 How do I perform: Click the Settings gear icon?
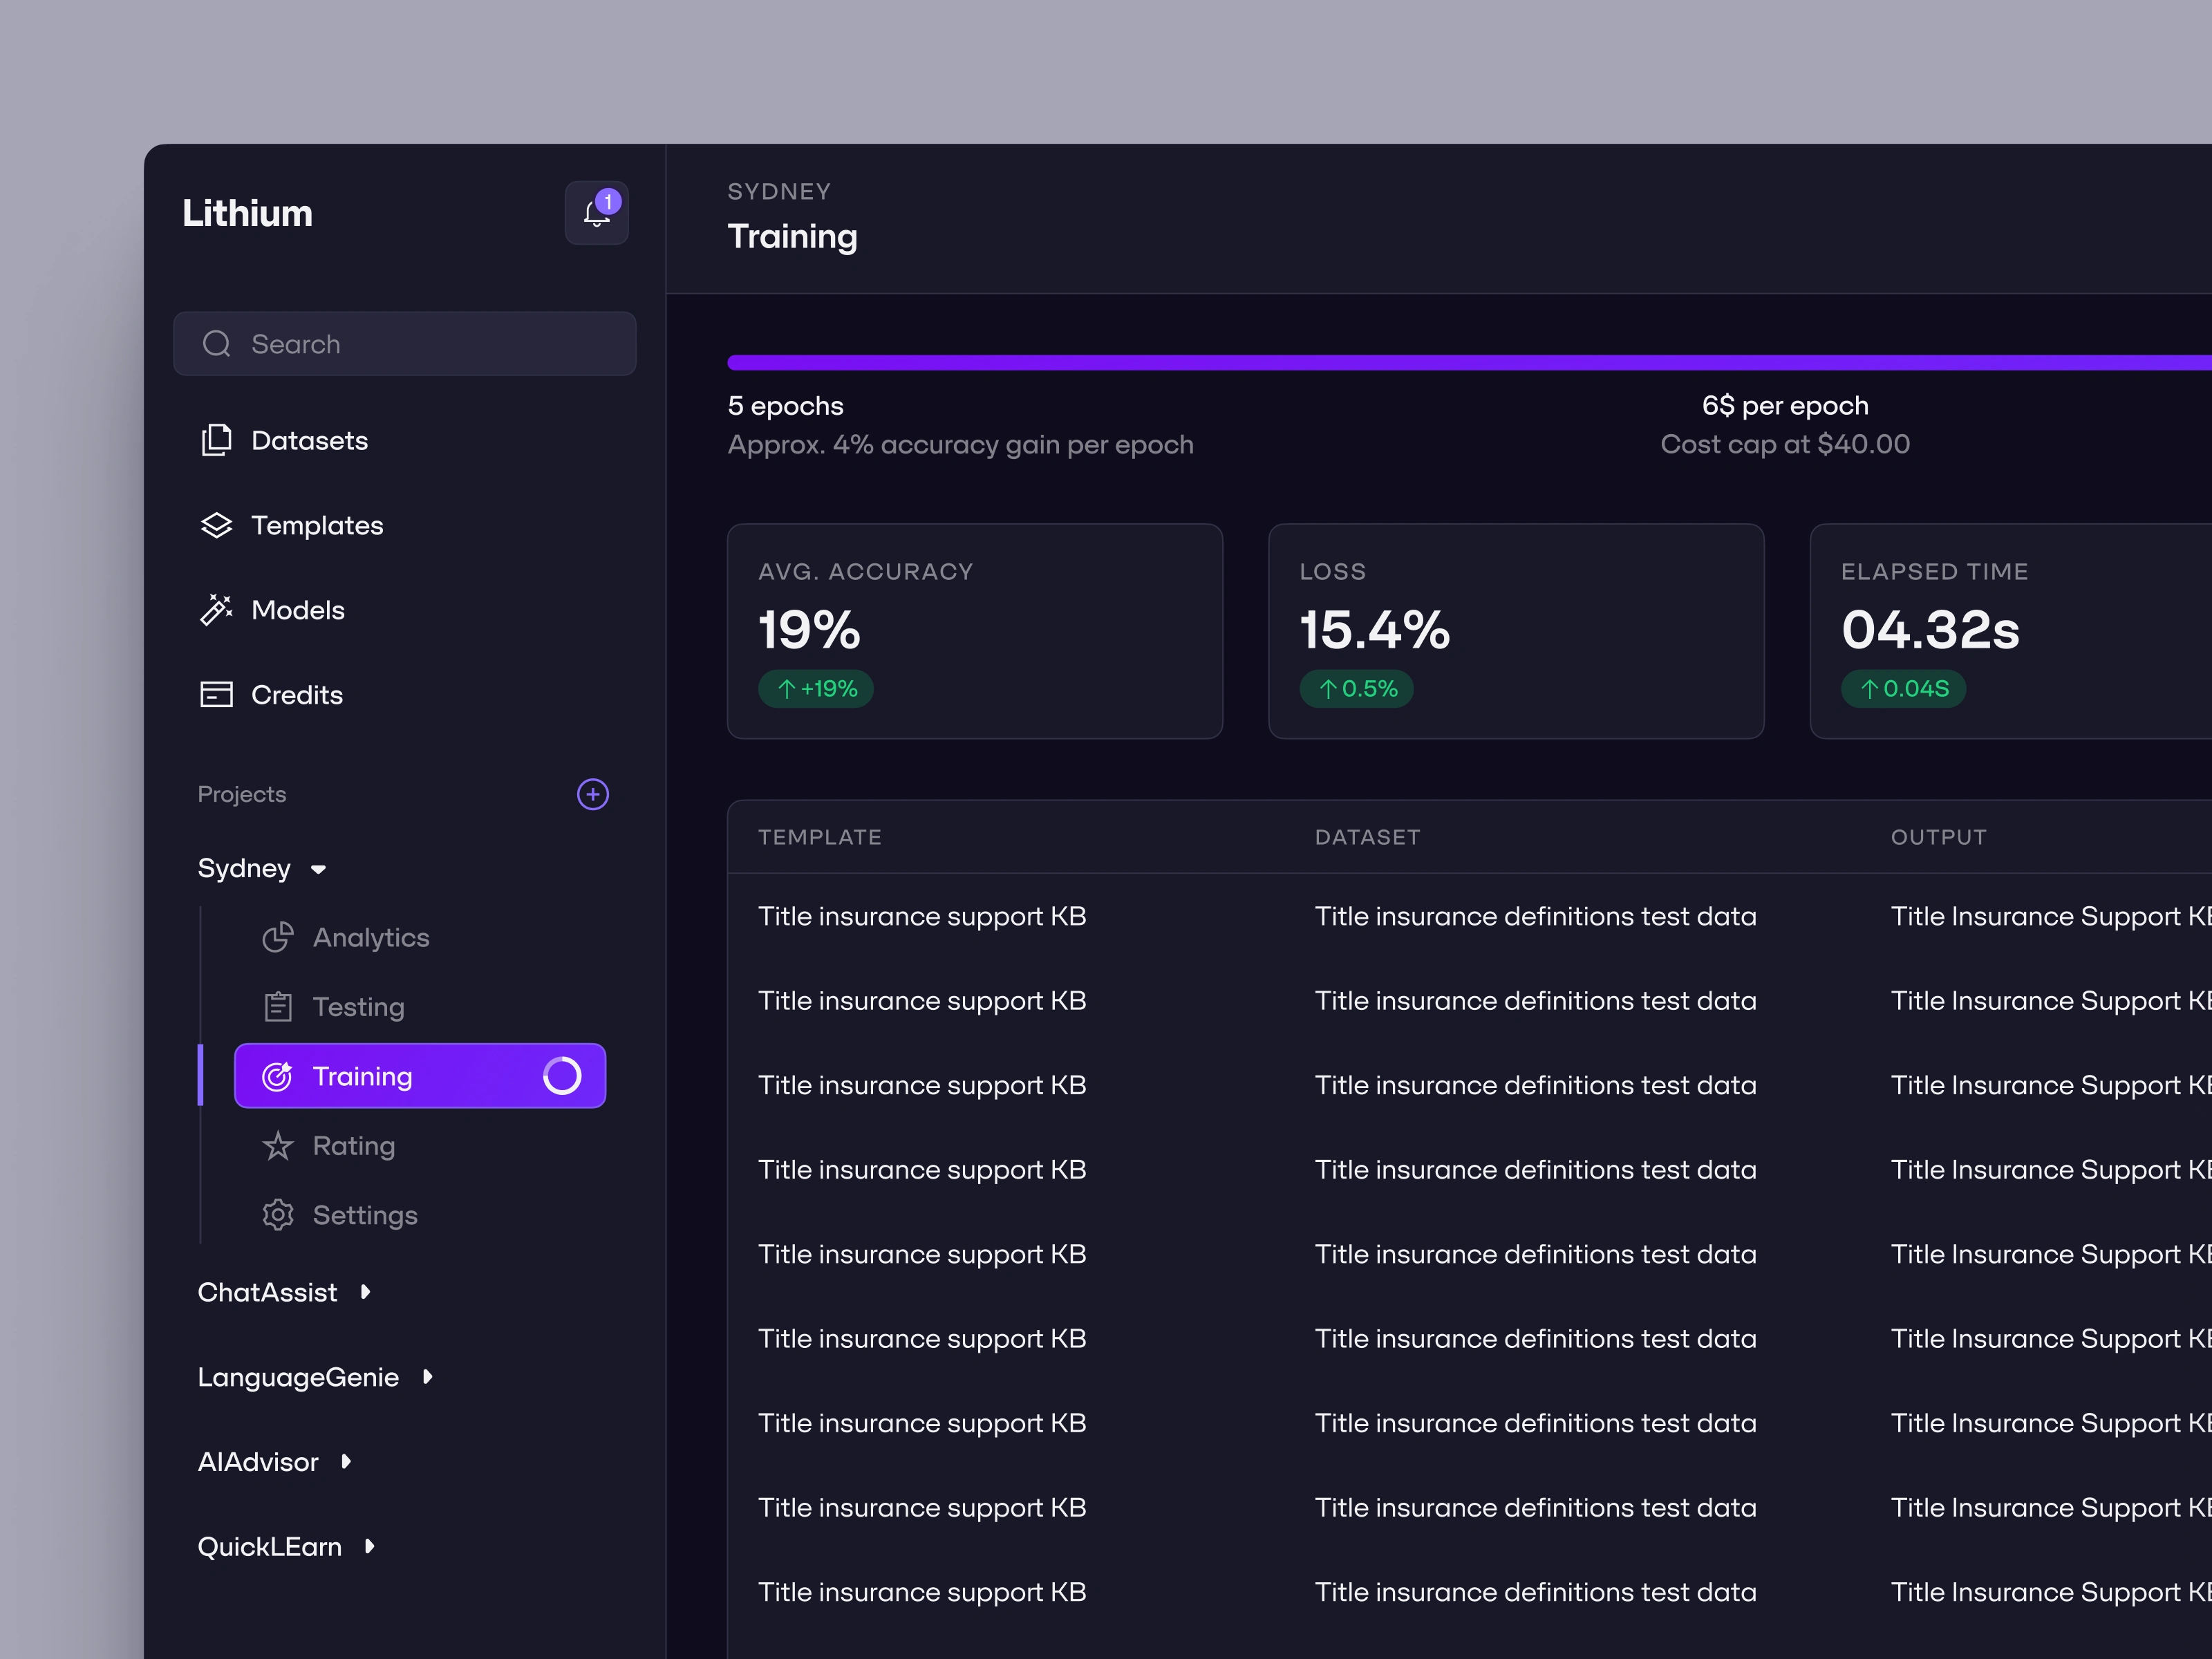point(278,1215)
